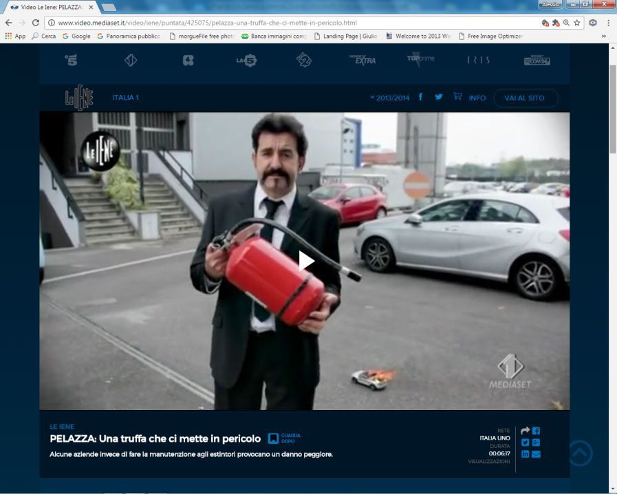The width and height of the screenshot is (617, 494).
Task: Bookmark this page with star icon
Action: [576, 23]
